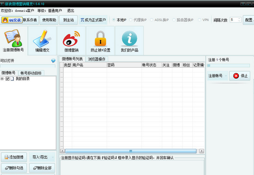The height and width of the screenshot is (175, 254).
Task: Click the 删除勾选 button
Action: pyautogui.click(x=14, y=168)
